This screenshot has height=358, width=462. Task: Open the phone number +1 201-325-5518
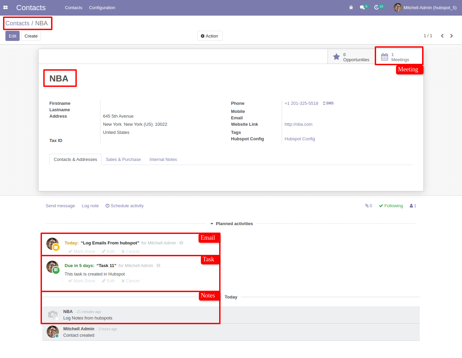click(301, 103)
